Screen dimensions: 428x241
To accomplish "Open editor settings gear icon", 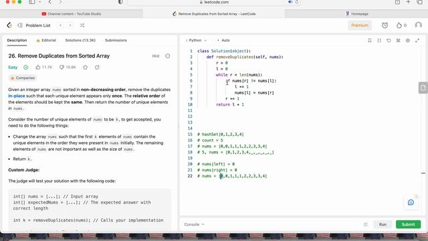I will pyautogui.click(x=408, y=40).
